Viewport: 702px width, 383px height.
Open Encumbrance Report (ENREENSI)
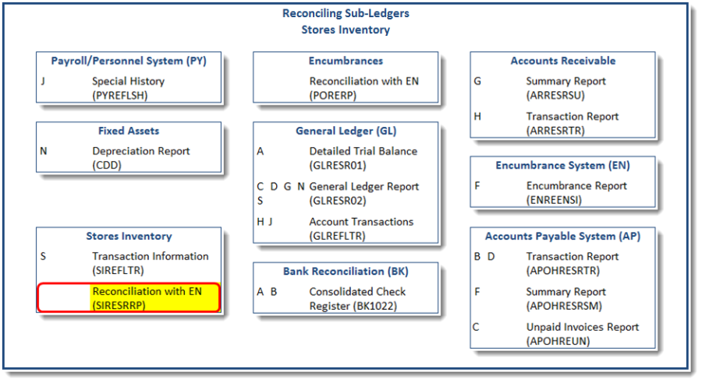[576, 193]
